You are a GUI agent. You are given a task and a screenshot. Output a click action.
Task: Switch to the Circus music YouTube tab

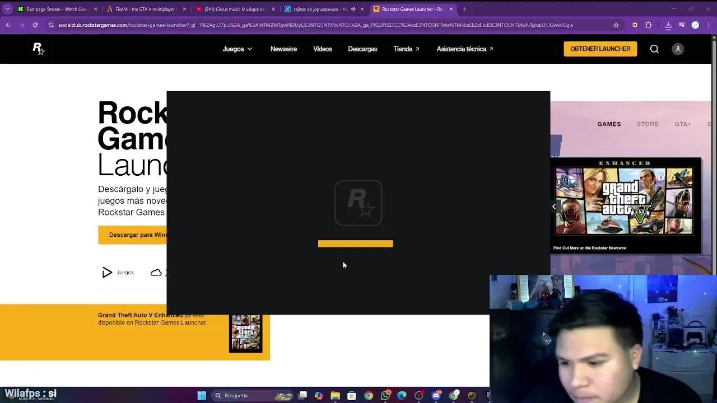(x=234, y=9)
